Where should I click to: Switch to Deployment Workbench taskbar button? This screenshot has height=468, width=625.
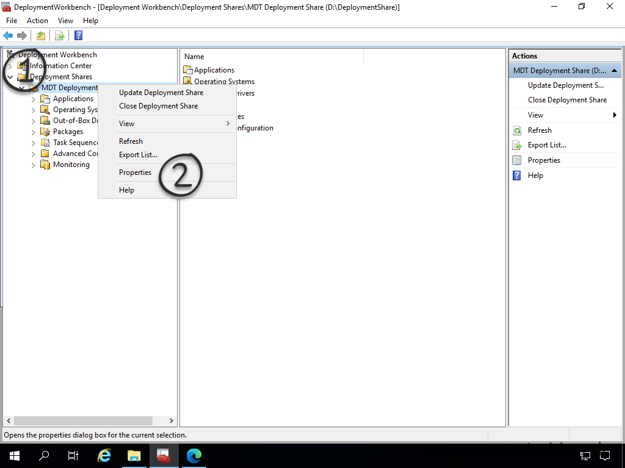pyautogui.click(x=164, y=456)
